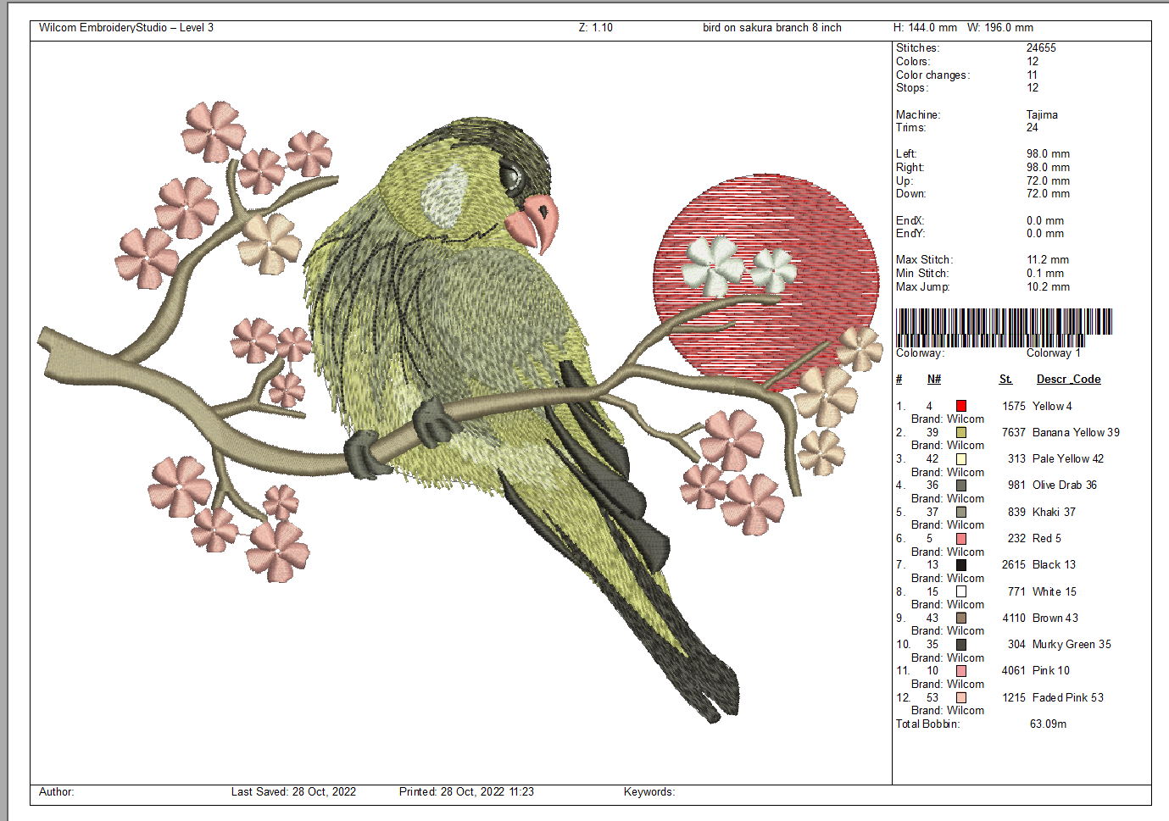Click stitch count '2615' for Black 13
The image size is (1169, 821).
coord(1014,564)
